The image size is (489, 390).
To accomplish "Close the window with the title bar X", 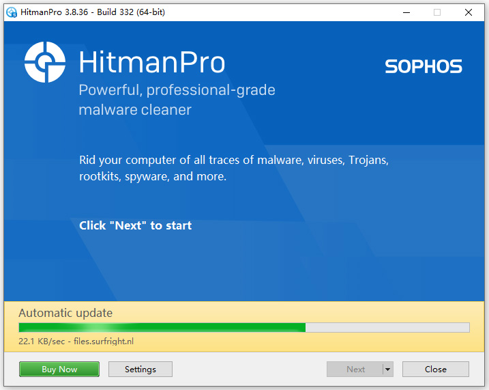I will coord(469,12).
